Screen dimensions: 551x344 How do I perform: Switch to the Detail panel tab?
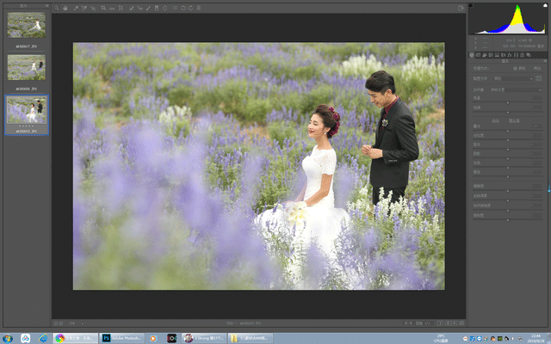(x=485, y=55)
